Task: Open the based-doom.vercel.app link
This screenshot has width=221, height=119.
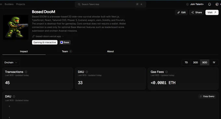Action: pos(48,36)
